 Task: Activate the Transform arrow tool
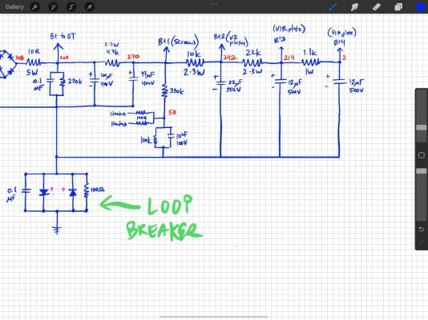click(x=90, y=7)
